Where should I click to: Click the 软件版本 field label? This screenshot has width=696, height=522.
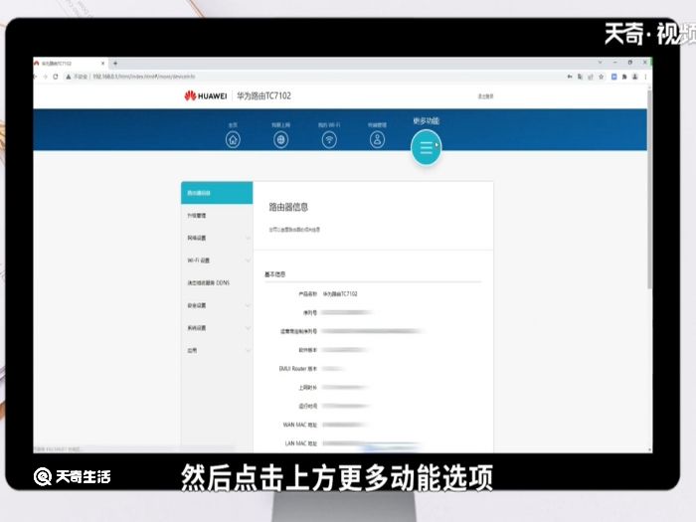click(307, 350)
